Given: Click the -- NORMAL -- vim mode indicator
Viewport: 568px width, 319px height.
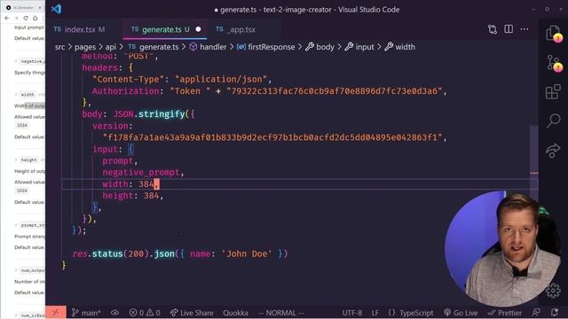Looking at the screenshot, I should point(281,313).
